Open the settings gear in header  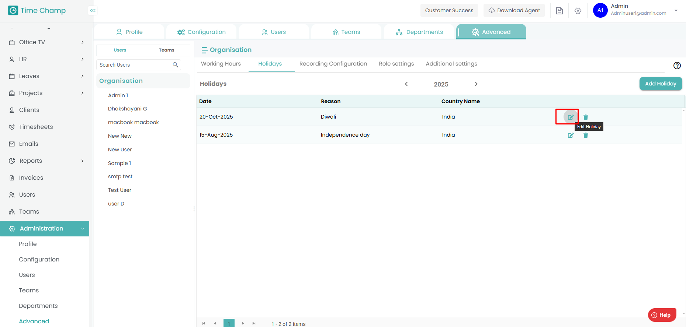(x=578, y=11)
